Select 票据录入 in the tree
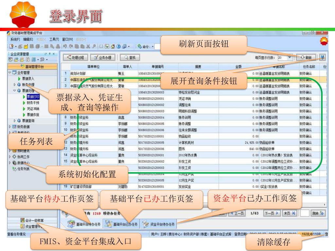 28,79
